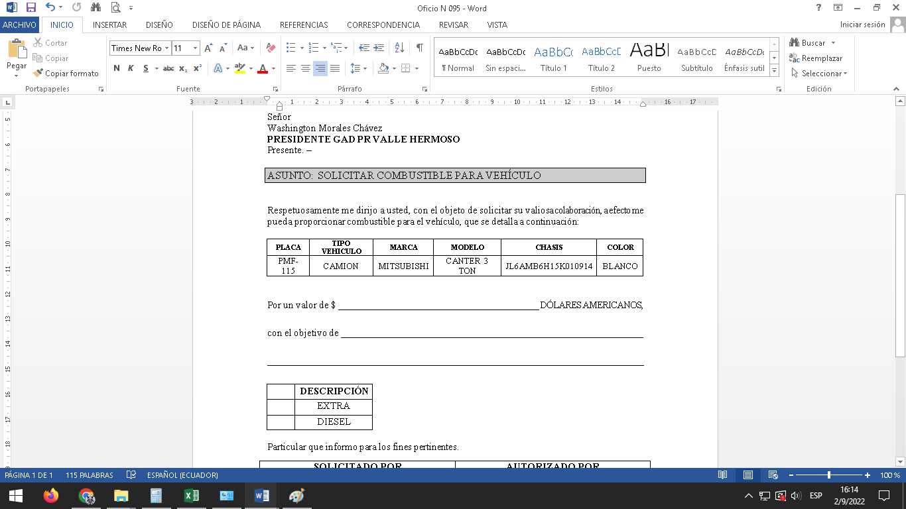Click Iniciar sesión link
This screenshot has height=509, width=906.
pyautogui.click(x=862, y=25)
